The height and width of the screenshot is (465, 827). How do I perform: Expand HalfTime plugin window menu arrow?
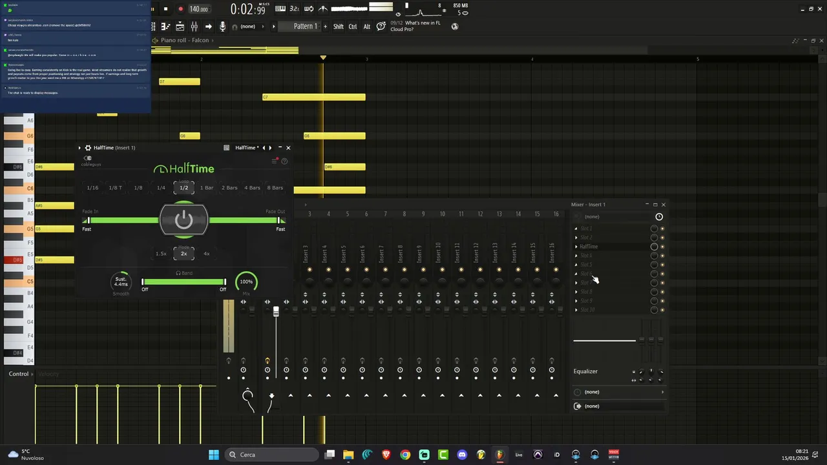(x=79, y=148)
